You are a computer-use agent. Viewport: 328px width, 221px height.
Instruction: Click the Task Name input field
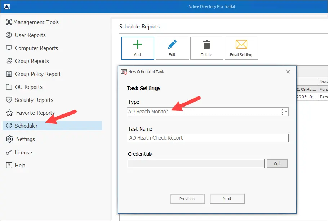coord(208,138)
